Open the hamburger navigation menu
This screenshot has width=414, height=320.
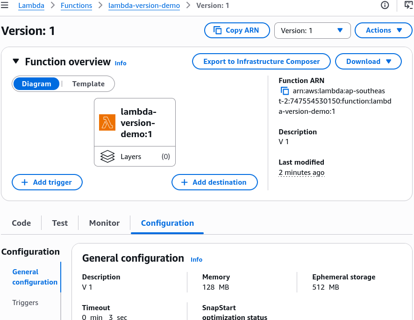pyautogui.click(x=5, y=5)
